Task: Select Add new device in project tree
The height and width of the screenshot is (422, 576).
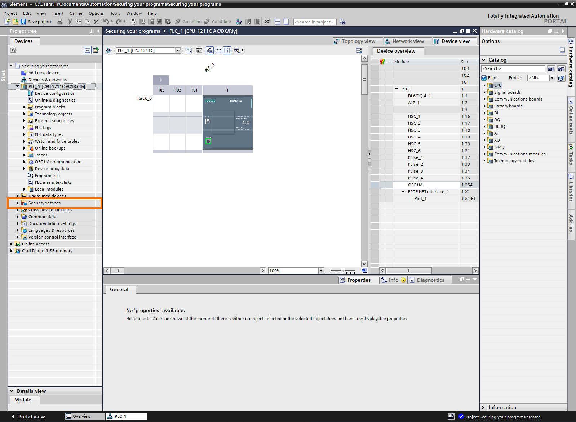Action: pyautogui.click(x=44, y=73)
